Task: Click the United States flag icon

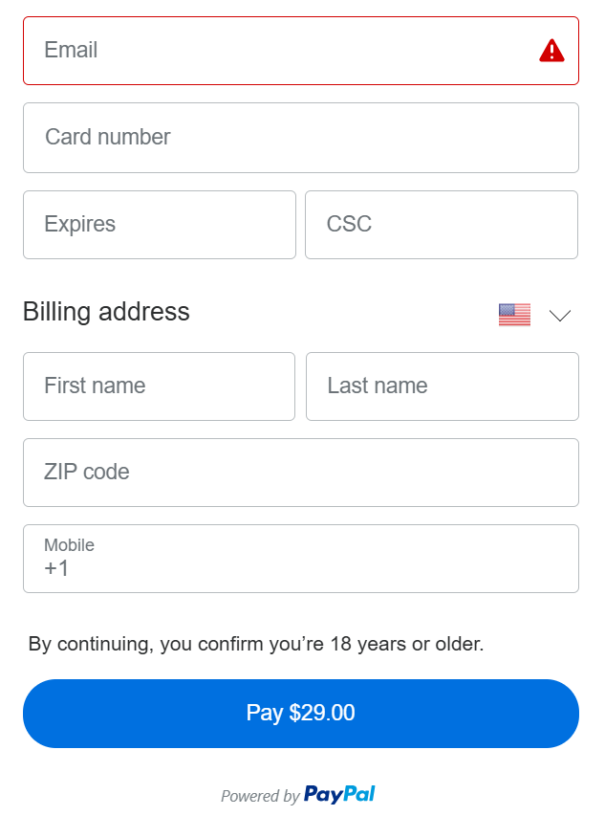Action: (x=514, y=315)
